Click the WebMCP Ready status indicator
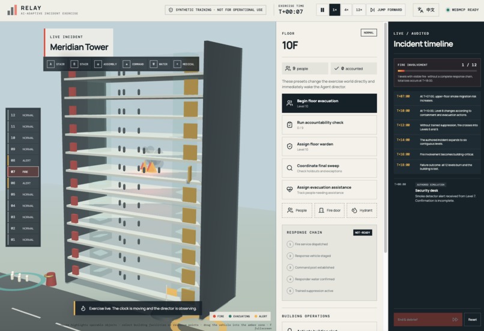 (x=462, y=10)
